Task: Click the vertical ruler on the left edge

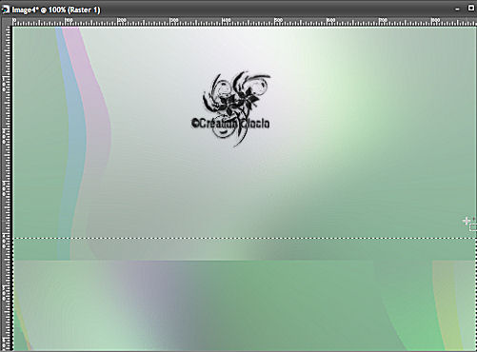Action: coord(7,188)
